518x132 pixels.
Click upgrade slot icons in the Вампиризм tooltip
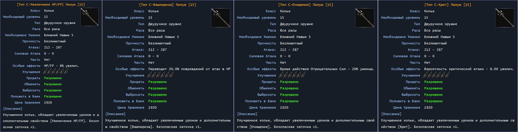click(161, 75)
